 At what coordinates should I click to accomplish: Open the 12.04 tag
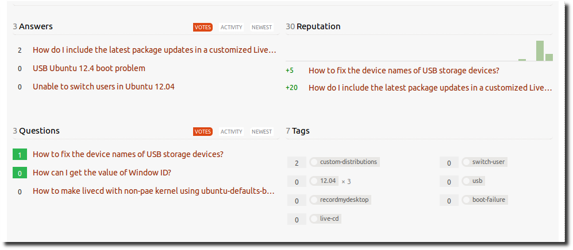coord(328,181)
